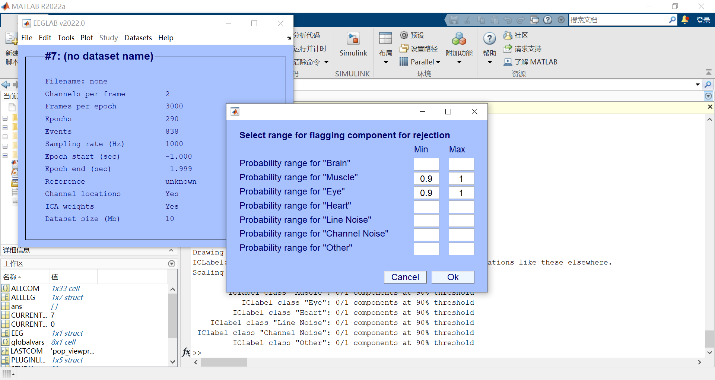Click the small help icon in quick access toolbar
Image resolution: width=715 pixels, height=380 pixels.
pyautogui.click(x=548, y=20)
